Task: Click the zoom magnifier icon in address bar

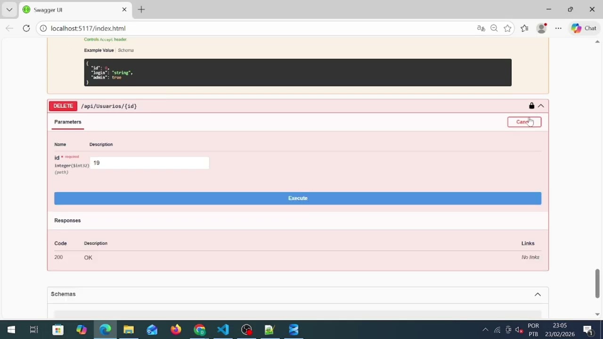Action: pyautogui.click(x=494, y=28)
